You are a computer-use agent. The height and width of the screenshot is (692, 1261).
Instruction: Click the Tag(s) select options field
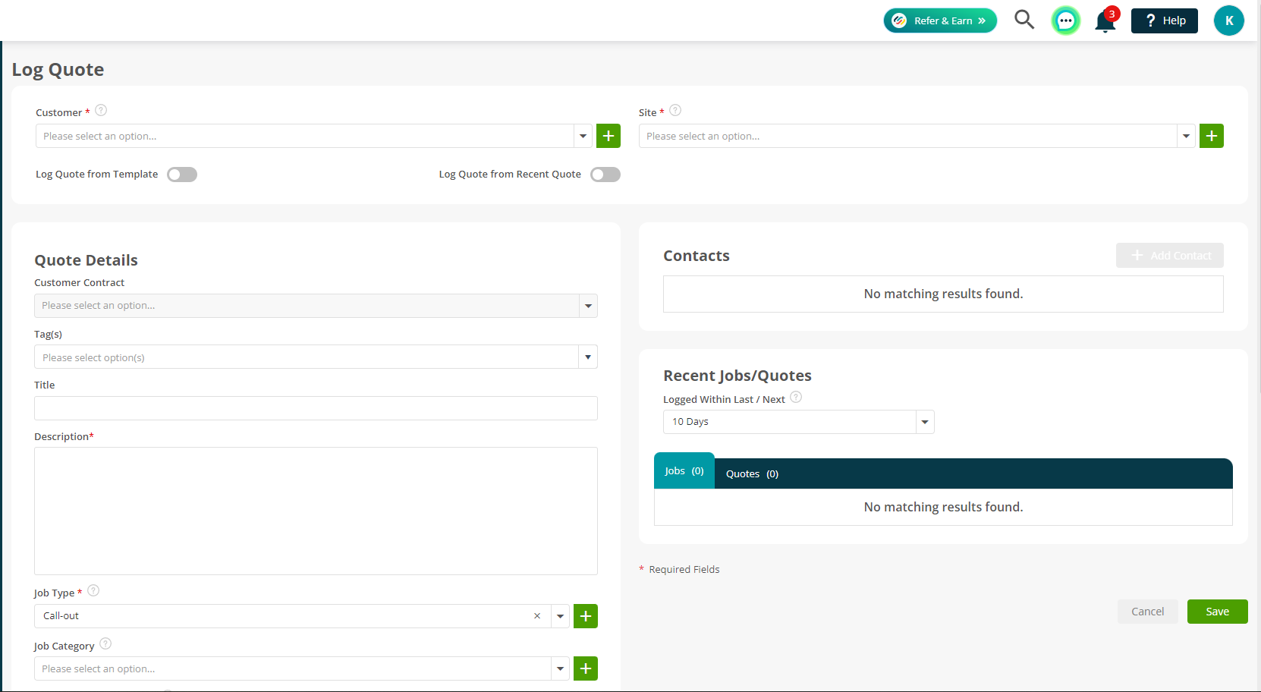(x=307, y=357)
